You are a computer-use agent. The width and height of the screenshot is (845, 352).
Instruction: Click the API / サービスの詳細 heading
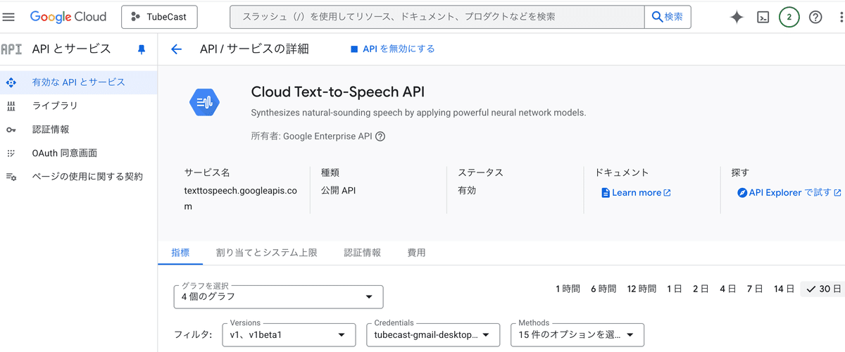254,49
